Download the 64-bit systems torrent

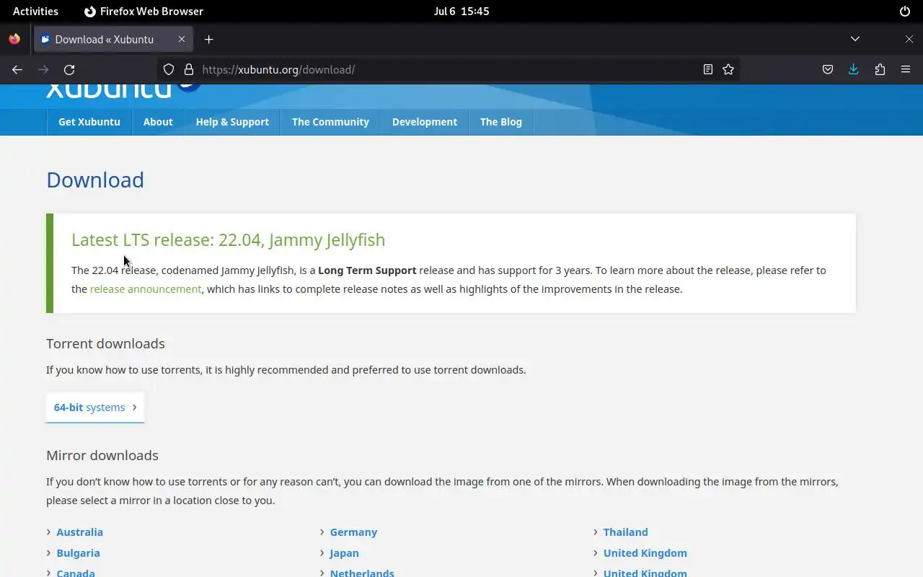tap(95, 408)
